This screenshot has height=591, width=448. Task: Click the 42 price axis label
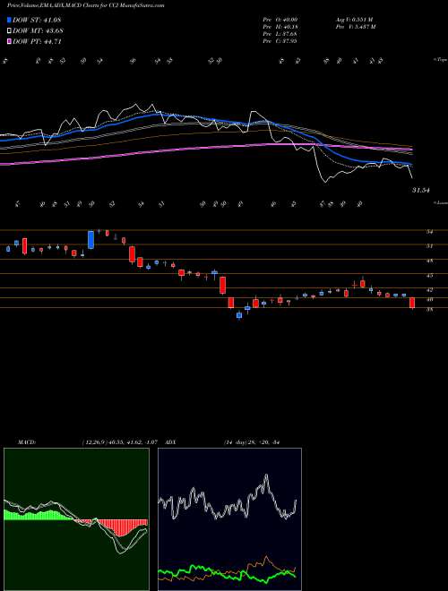tap(429, 290)
